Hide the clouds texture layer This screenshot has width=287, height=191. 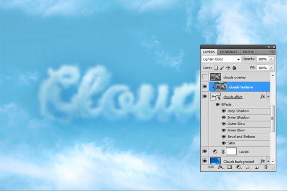[205, 87]
